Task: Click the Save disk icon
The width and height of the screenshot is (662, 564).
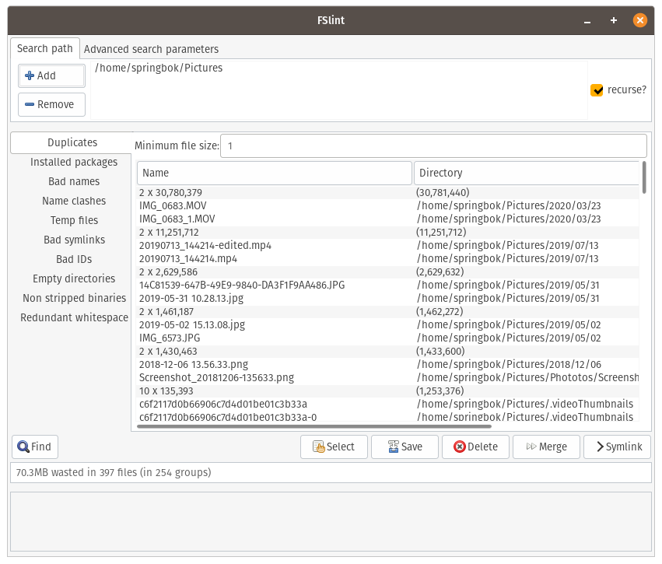Action: (393, 447)
